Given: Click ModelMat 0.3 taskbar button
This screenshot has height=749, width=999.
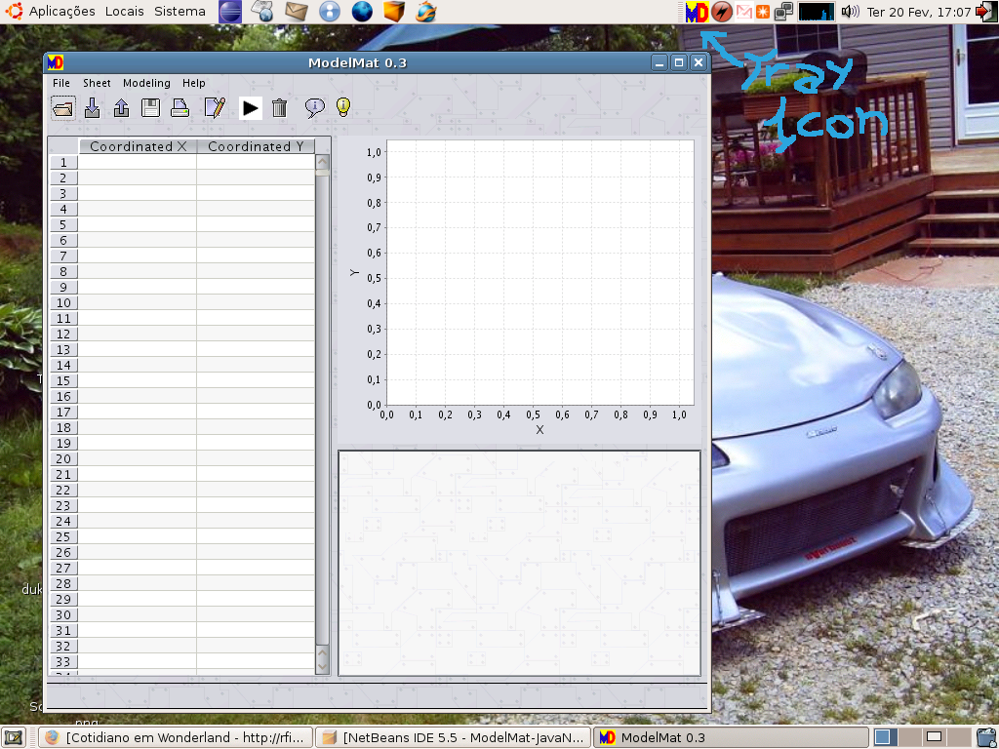Looking at the screenshot, I should (x=731, y=737).
